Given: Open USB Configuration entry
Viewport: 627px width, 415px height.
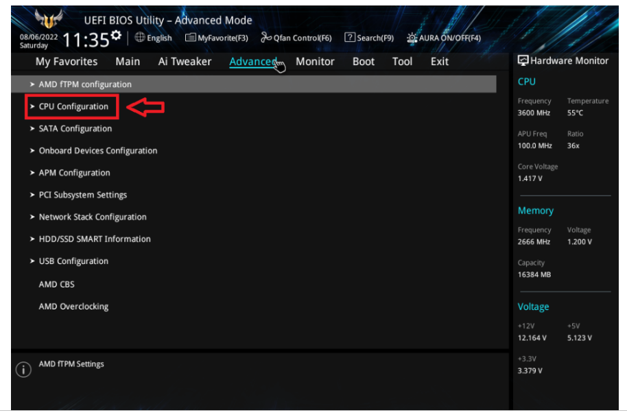Looking at the screenshot, I should (73, 261).
